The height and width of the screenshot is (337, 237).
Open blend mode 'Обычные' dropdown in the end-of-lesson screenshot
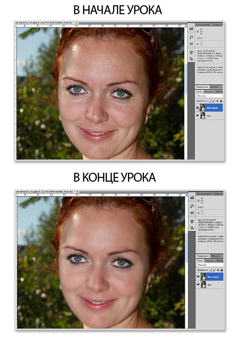point(210,265)
